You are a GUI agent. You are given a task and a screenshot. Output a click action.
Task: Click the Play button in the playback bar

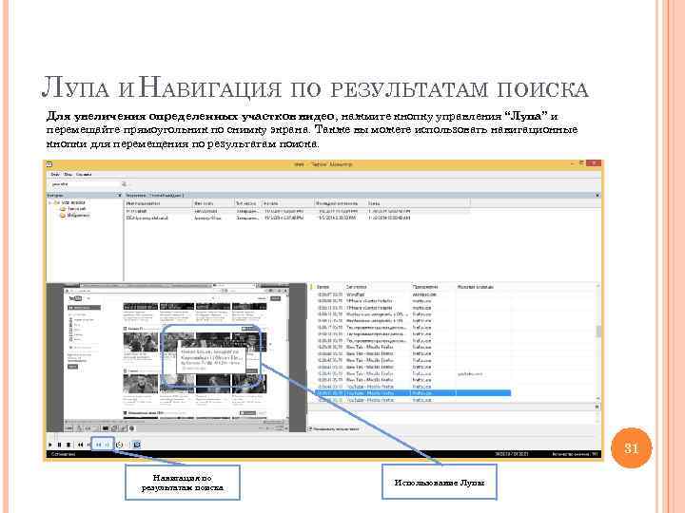click(49, 445)
